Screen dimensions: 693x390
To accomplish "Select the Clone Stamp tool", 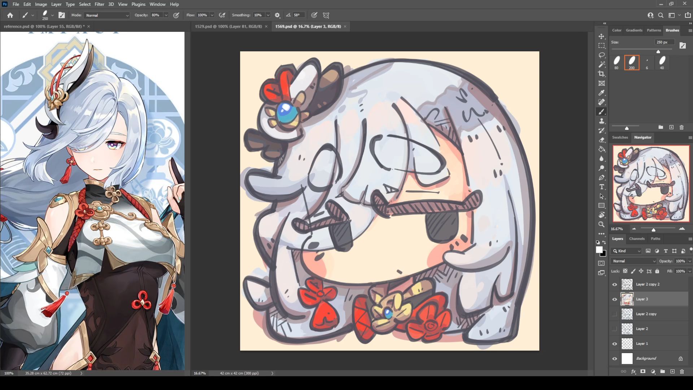I will point(601,121).
